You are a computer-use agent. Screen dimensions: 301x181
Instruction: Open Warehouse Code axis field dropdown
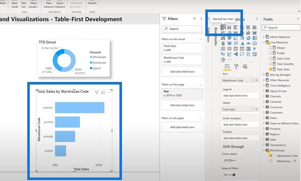pos(253,80)
